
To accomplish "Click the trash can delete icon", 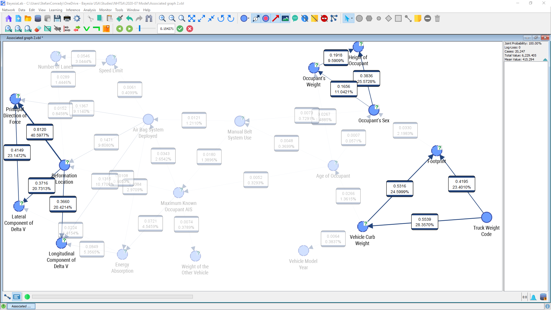I will coord(437,19).
